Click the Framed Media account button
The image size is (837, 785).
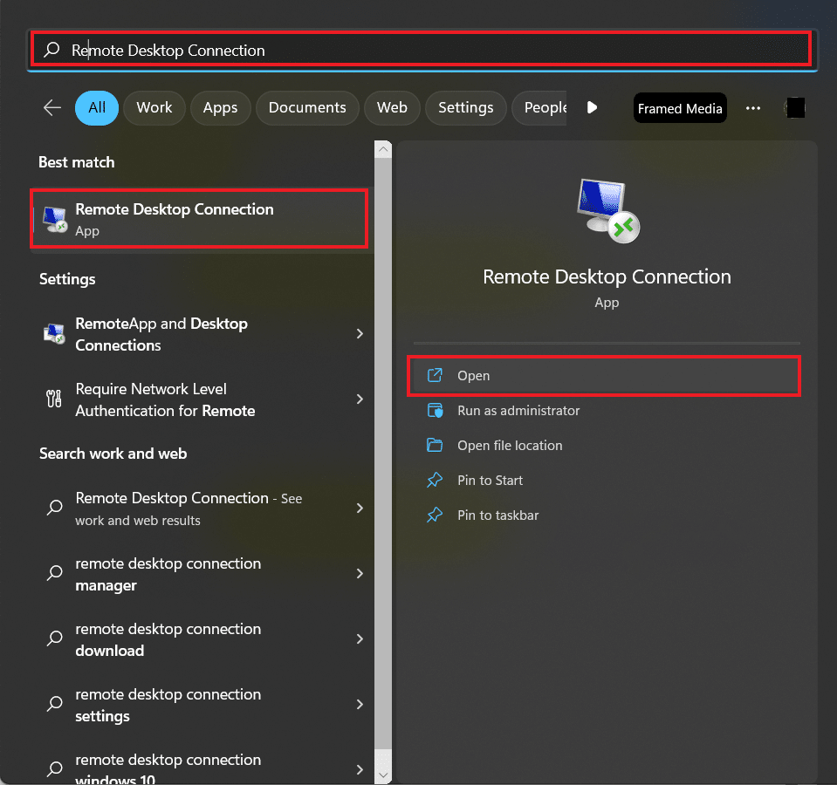coord(680,108)
